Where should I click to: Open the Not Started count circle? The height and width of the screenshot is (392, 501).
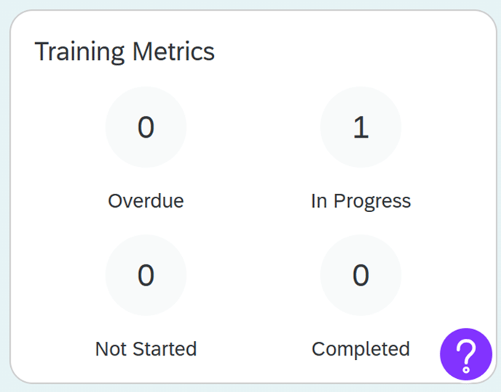pyautogui.click(x=146, y=275)
